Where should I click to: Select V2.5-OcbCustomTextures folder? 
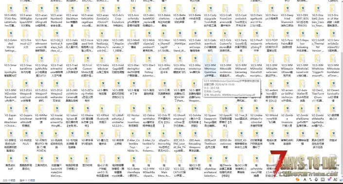point(226,41)
